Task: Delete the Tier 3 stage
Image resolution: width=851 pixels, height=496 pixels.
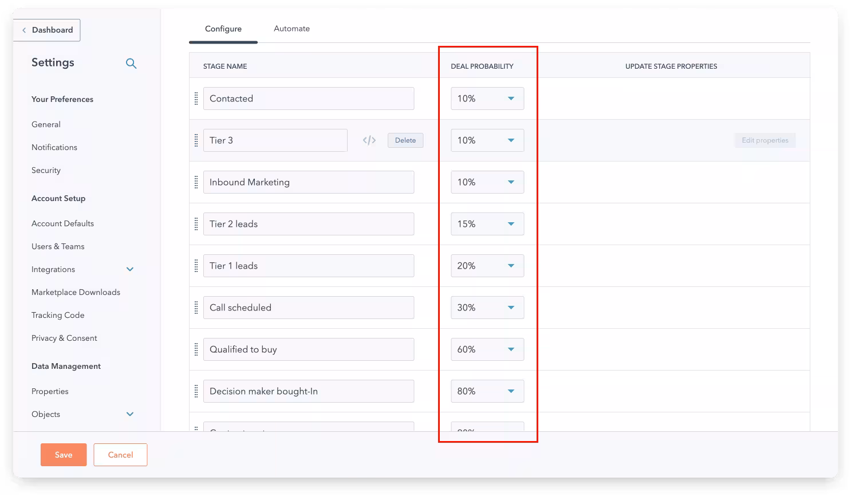Action: [405, 140]
